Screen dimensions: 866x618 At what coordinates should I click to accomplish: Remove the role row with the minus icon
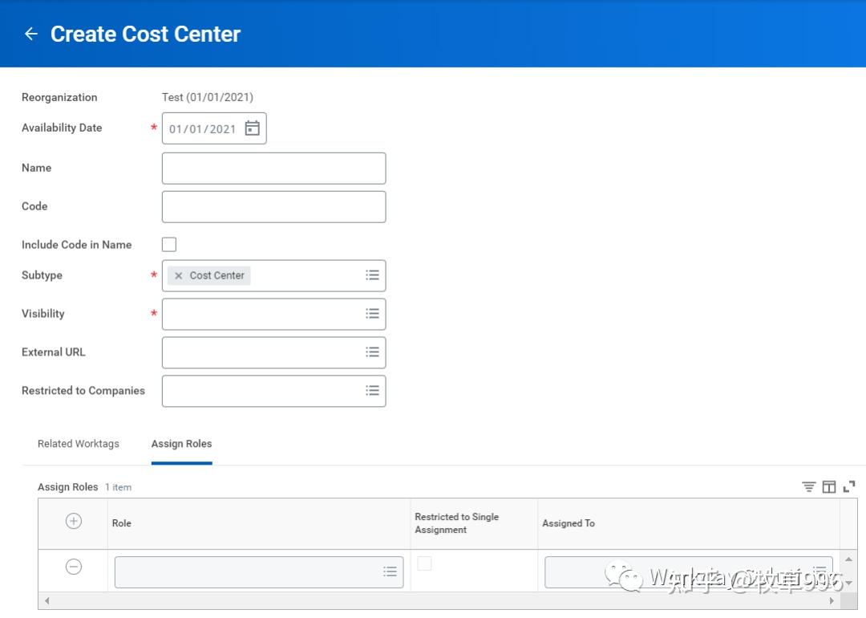(x=73, y=567)
